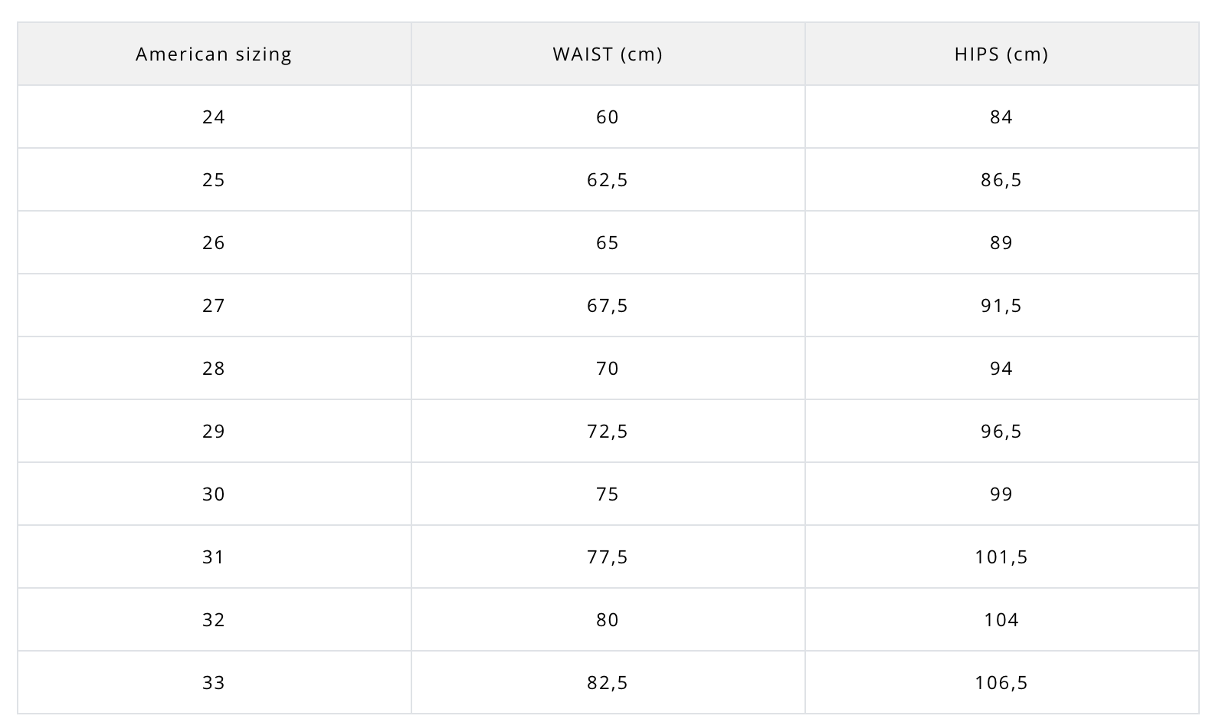Click the waist value 70
The height and width of the screenshot is (719, 1209).
[x=608, y=368]
